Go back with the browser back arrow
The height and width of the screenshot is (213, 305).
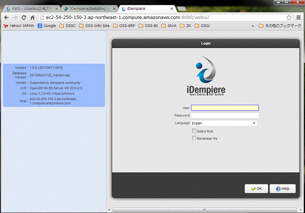point(6,17)
